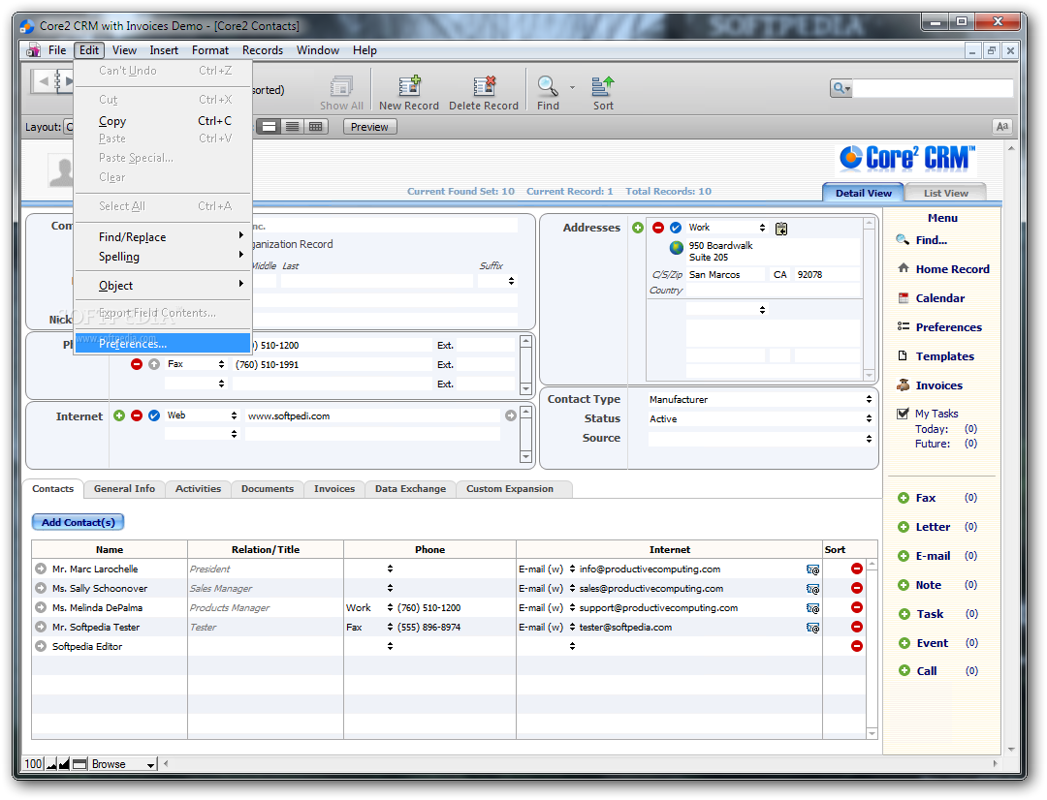Image resolution: width=1047 pixels, height=800 pixels.
Task: Click the Find magnifier toolbar icon
Action: tap(548, 85)
